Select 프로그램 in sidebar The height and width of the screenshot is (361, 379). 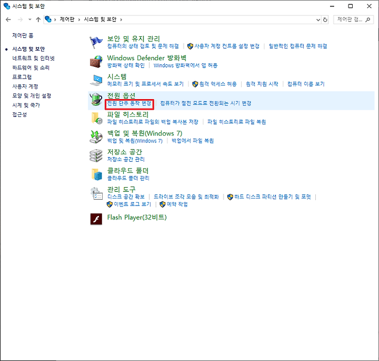22,77
